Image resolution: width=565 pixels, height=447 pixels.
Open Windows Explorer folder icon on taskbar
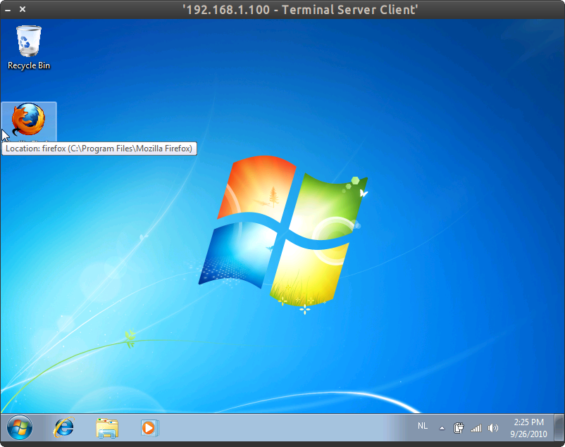coord(107,428)
